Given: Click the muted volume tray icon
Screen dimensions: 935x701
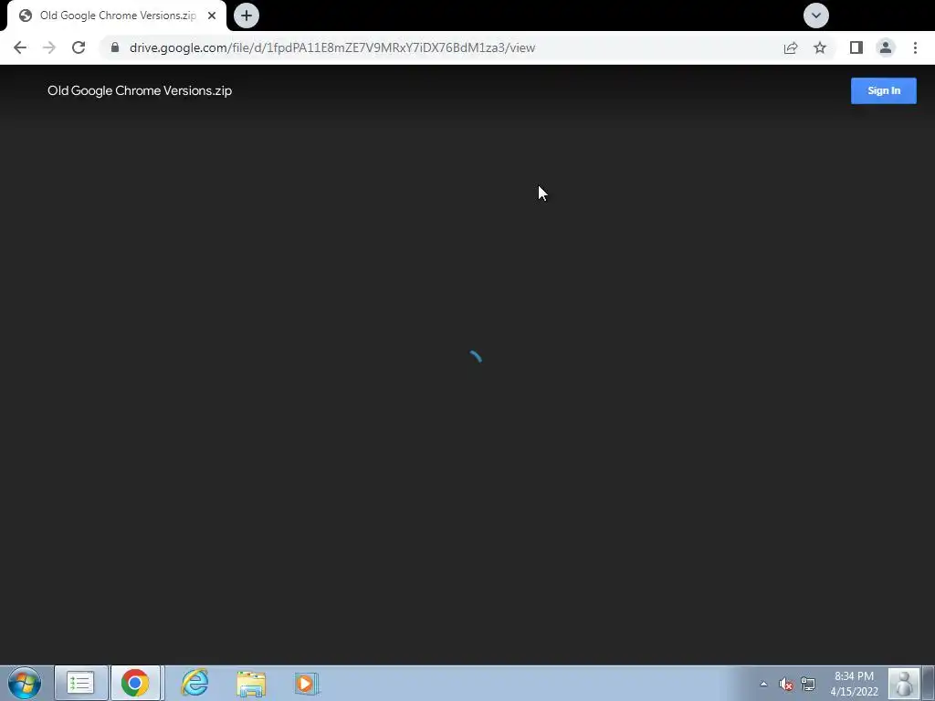Looking at the screenshot, I should pyautogui.click(x=786, y=685).
